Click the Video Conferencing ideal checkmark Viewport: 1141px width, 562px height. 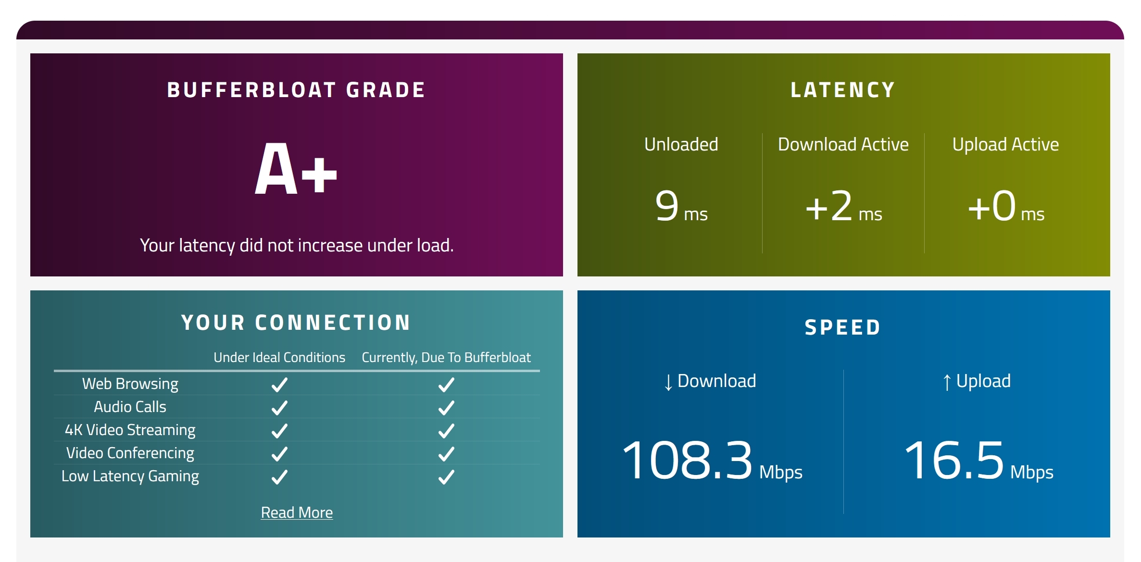point(279,454)
